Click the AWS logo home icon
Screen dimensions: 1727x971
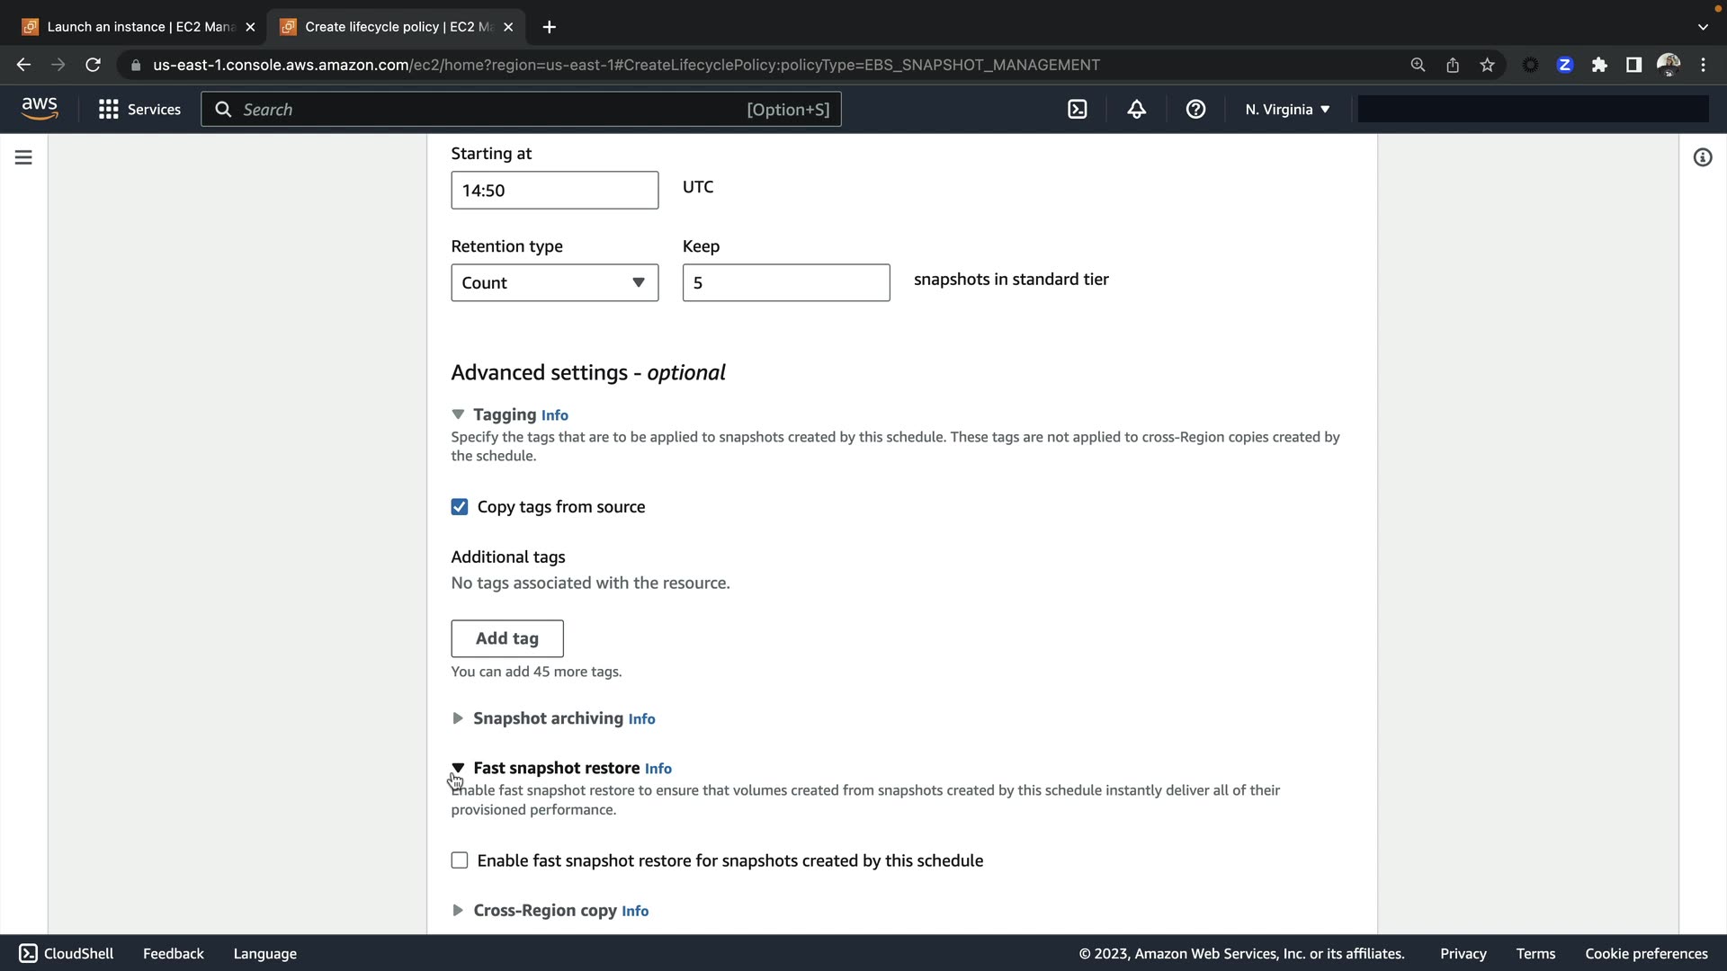point(40,109)
